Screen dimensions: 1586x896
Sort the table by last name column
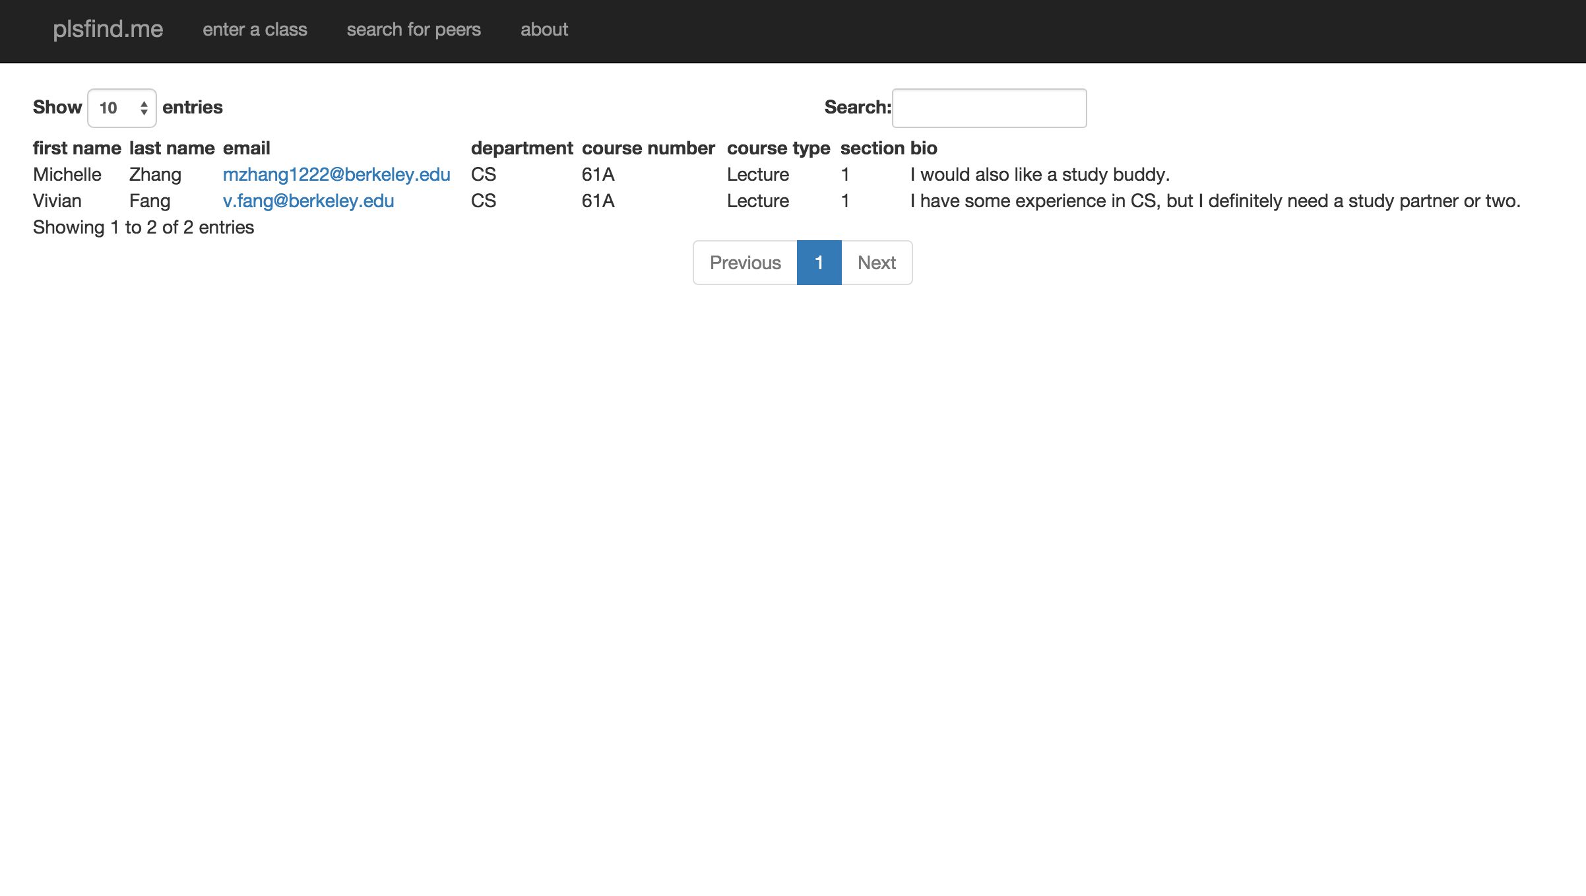pyautogui.click(x=172, y=148)
